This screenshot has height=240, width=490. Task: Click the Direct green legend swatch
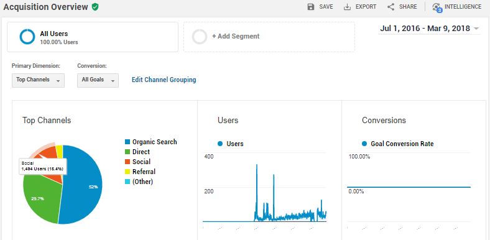(127, 152)
